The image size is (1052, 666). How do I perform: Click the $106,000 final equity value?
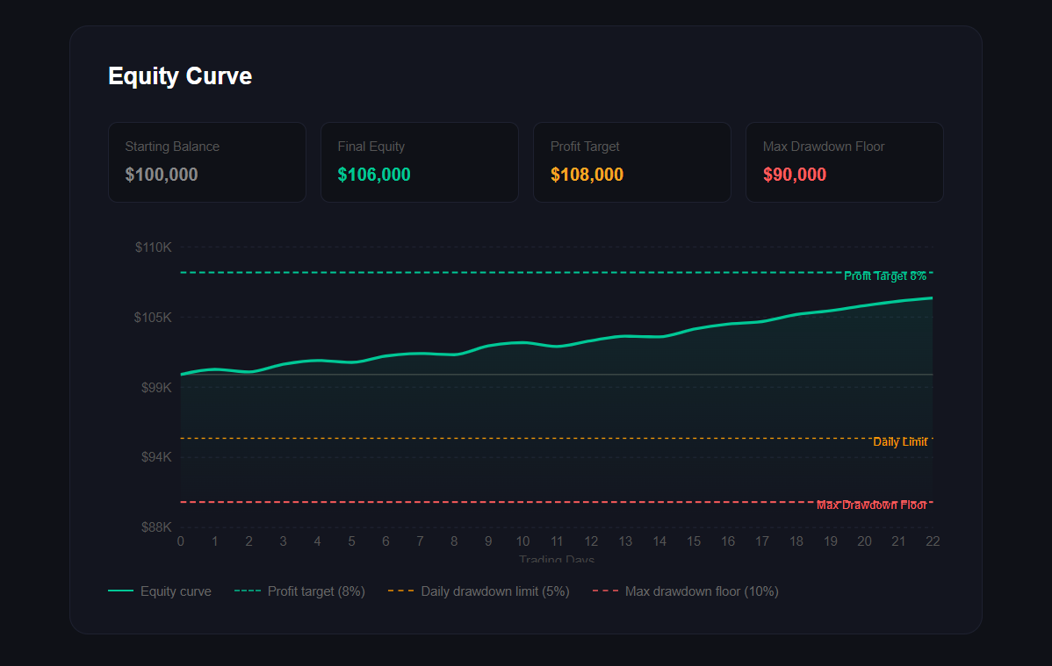(x=374, y=175)
